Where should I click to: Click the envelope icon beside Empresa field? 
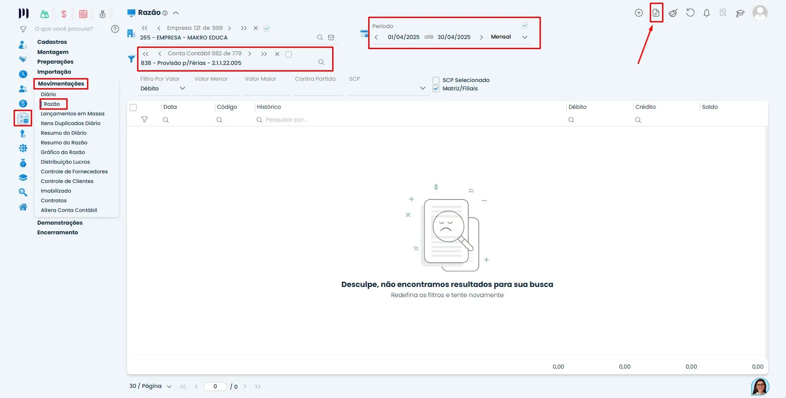click(331, 38)
